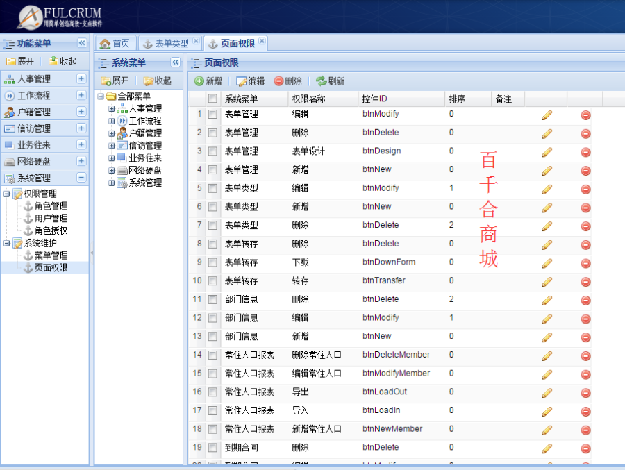Check the checkbox for row 19 到期合同
The width and height of the screenshot is (625, 470).
click(212, 448)
